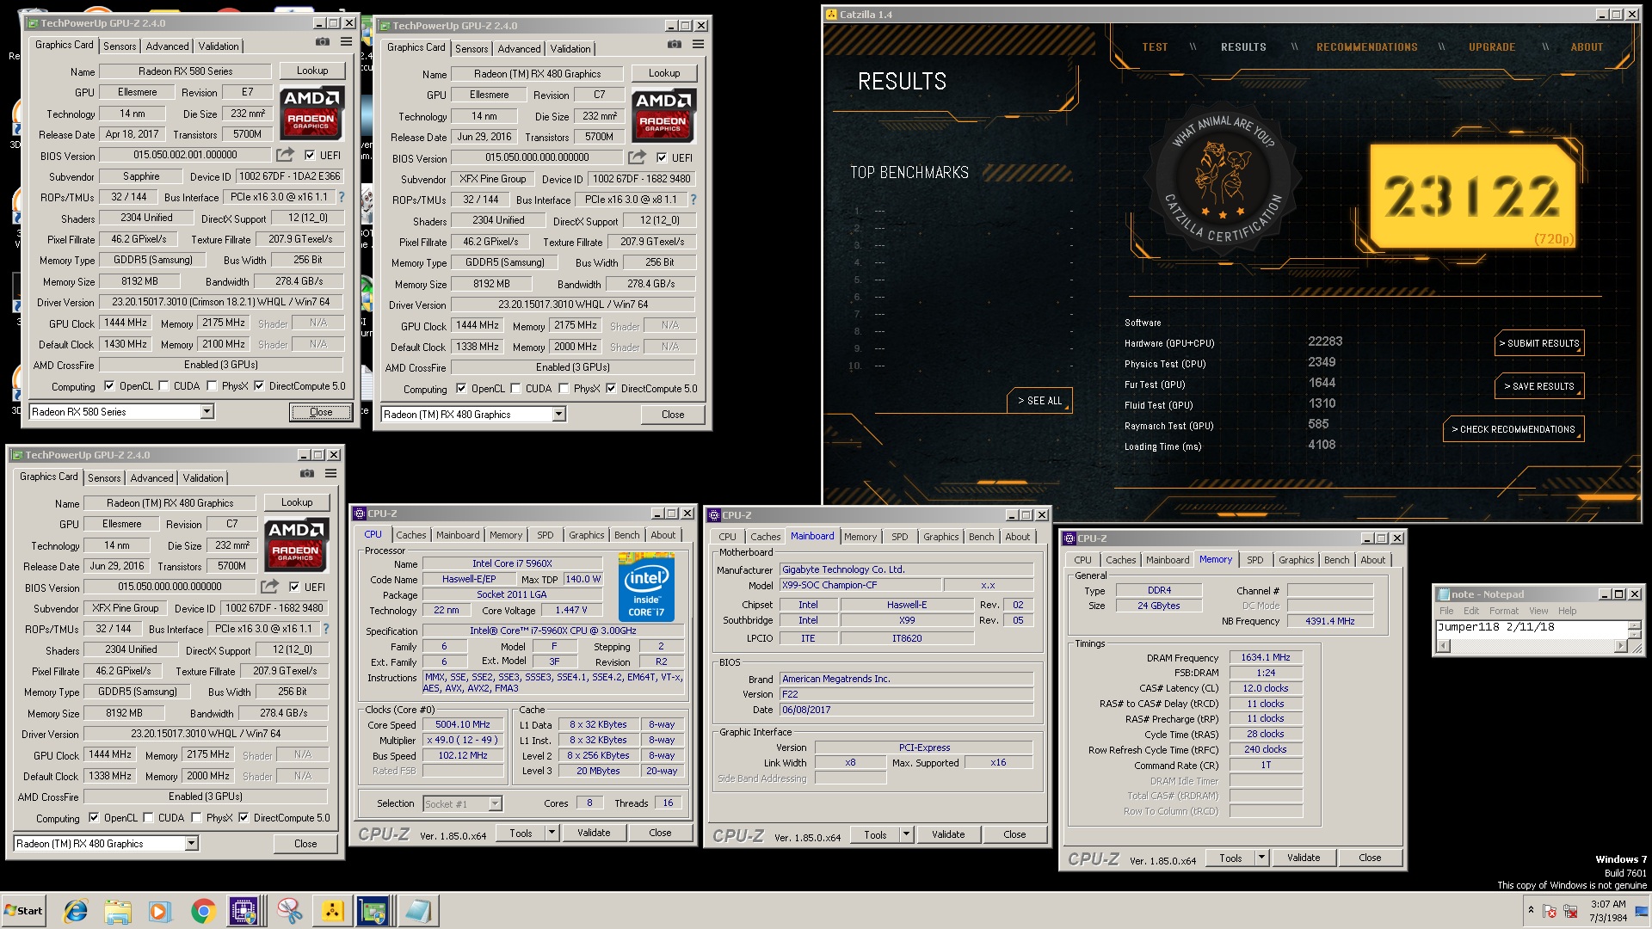1652x929 pixels.
Task: Open UPGRADE section in Catzilla
Action: pos(1492,47)
